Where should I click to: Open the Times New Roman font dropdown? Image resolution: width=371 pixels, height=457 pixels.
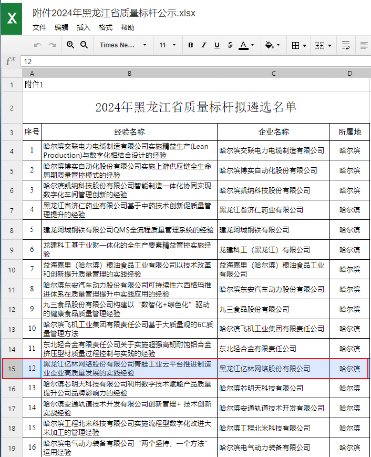[x=123, y=45]
